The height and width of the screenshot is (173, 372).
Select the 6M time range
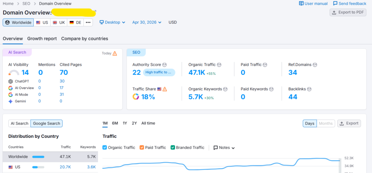click(x=115, y=123)
